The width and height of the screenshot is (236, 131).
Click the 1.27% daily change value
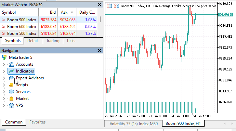coord(90,34)
